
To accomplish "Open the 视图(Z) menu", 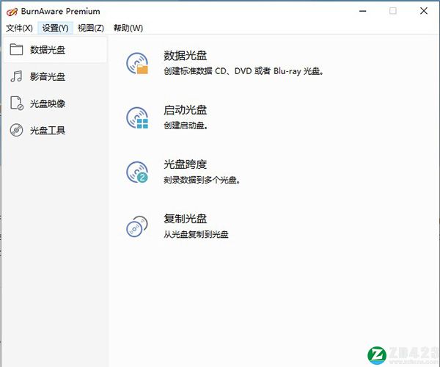I will pos(91,28).
